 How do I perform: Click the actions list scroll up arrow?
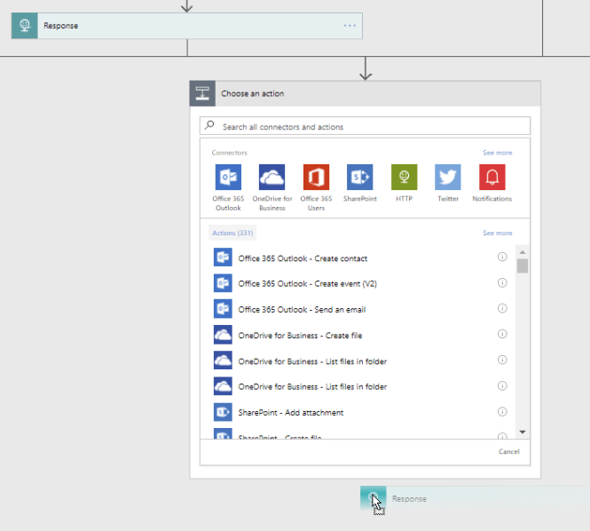tap(523, 252)
